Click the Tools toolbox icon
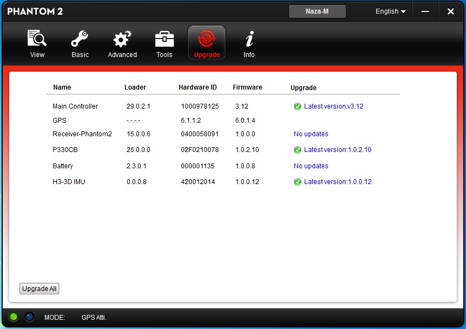This screenshot has height=329, width=466. pyautogui.click(x=164, y=39)
